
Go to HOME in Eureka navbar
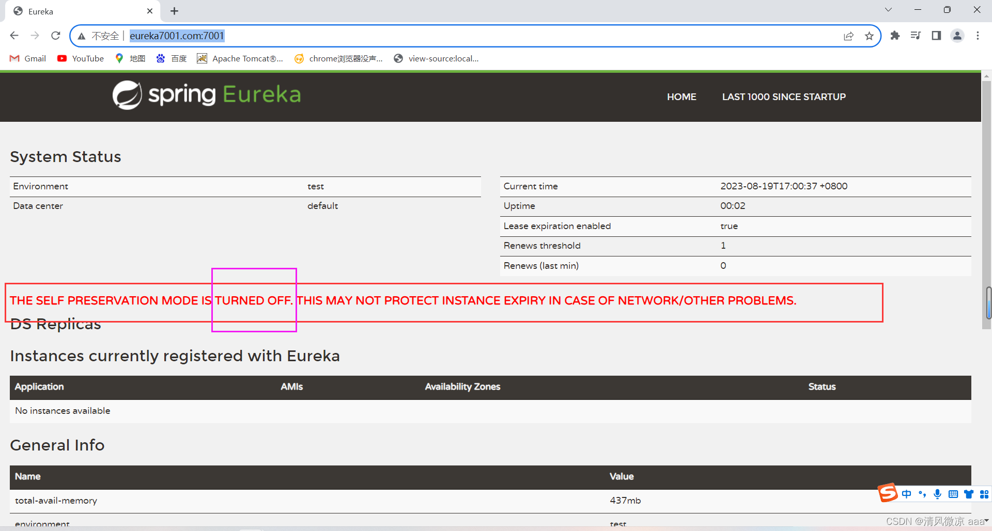[x=681, y=97]
